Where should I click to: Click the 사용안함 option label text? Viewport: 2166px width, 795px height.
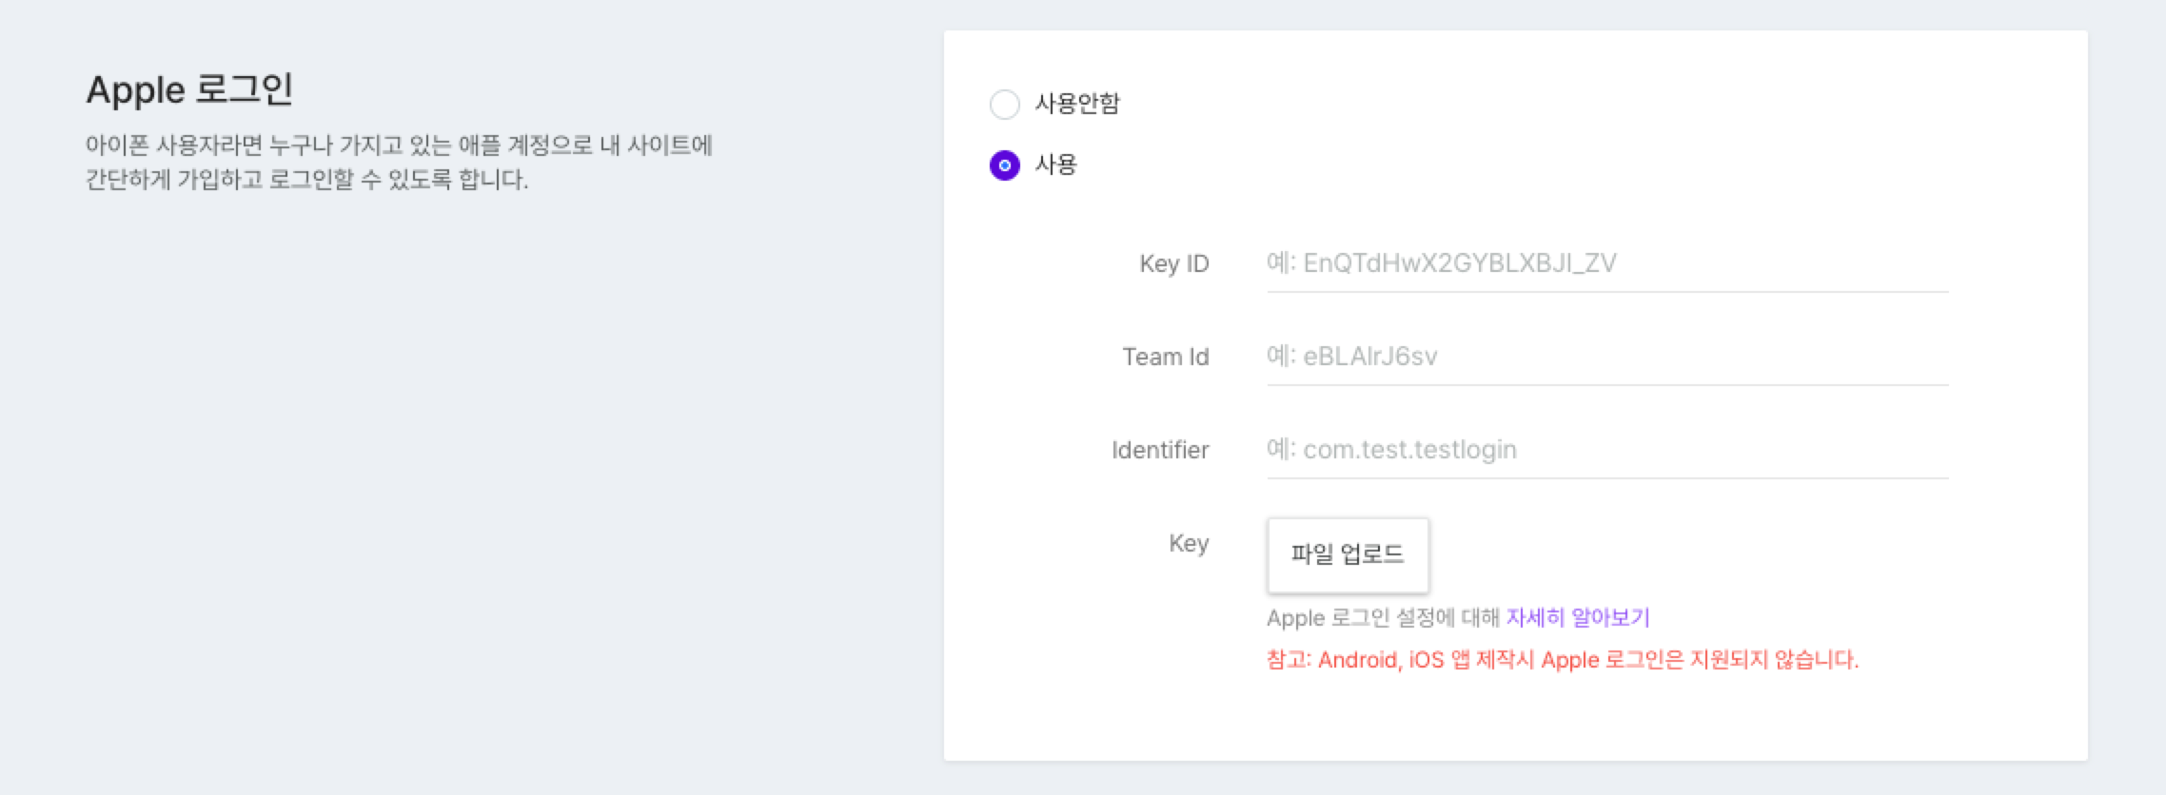point(1077,103)
